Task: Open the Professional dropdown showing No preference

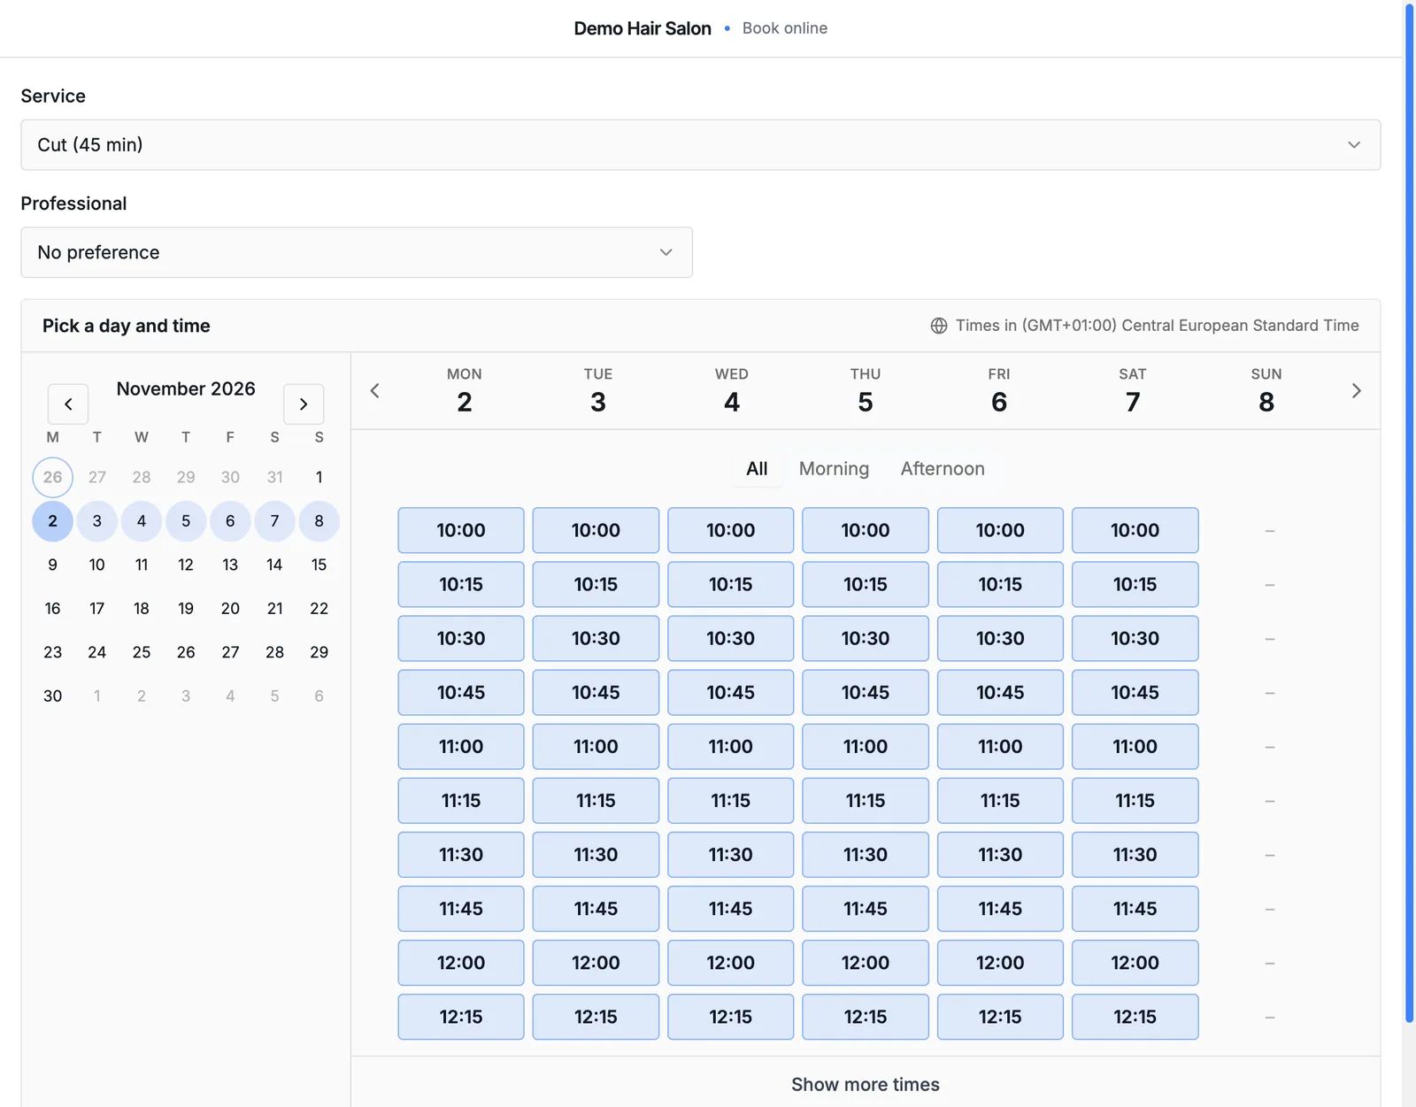Action: pos(357,253)
